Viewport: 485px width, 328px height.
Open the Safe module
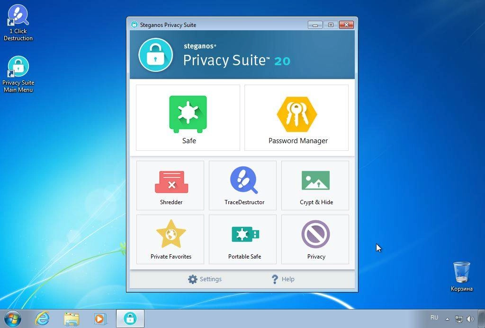coord(188,118)
